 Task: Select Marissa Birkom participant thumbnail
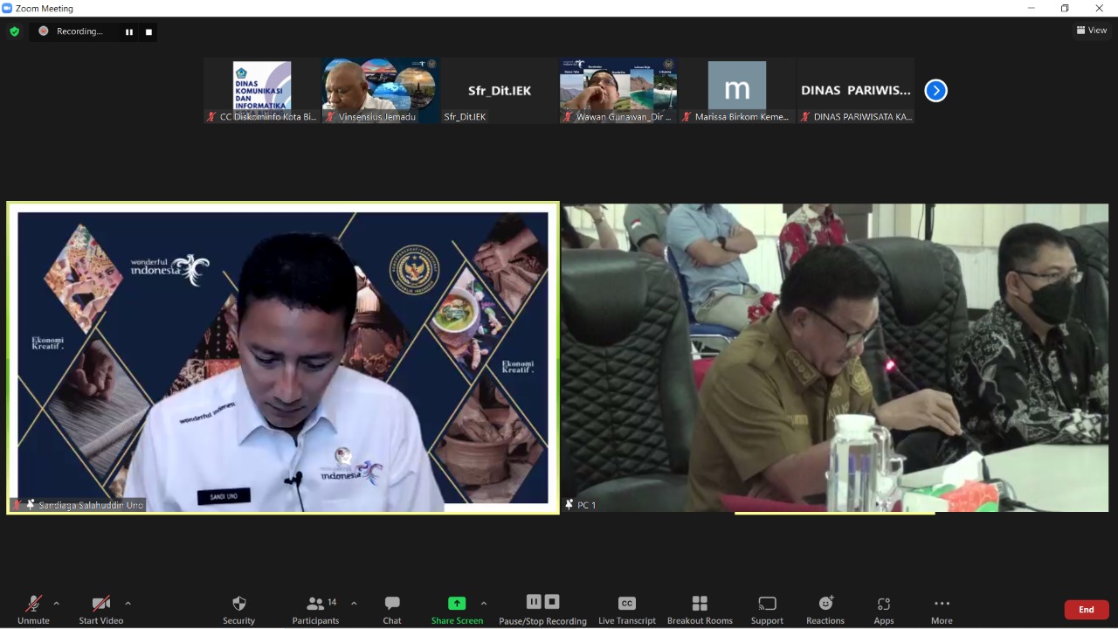pos(737,91)
